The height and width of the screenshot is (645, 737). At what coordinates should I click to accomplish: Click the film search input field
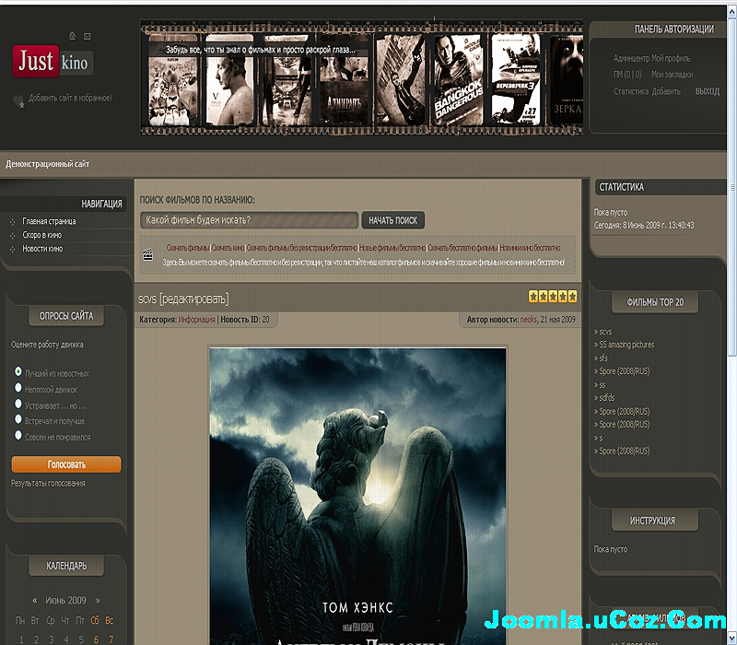coord(249,220)
